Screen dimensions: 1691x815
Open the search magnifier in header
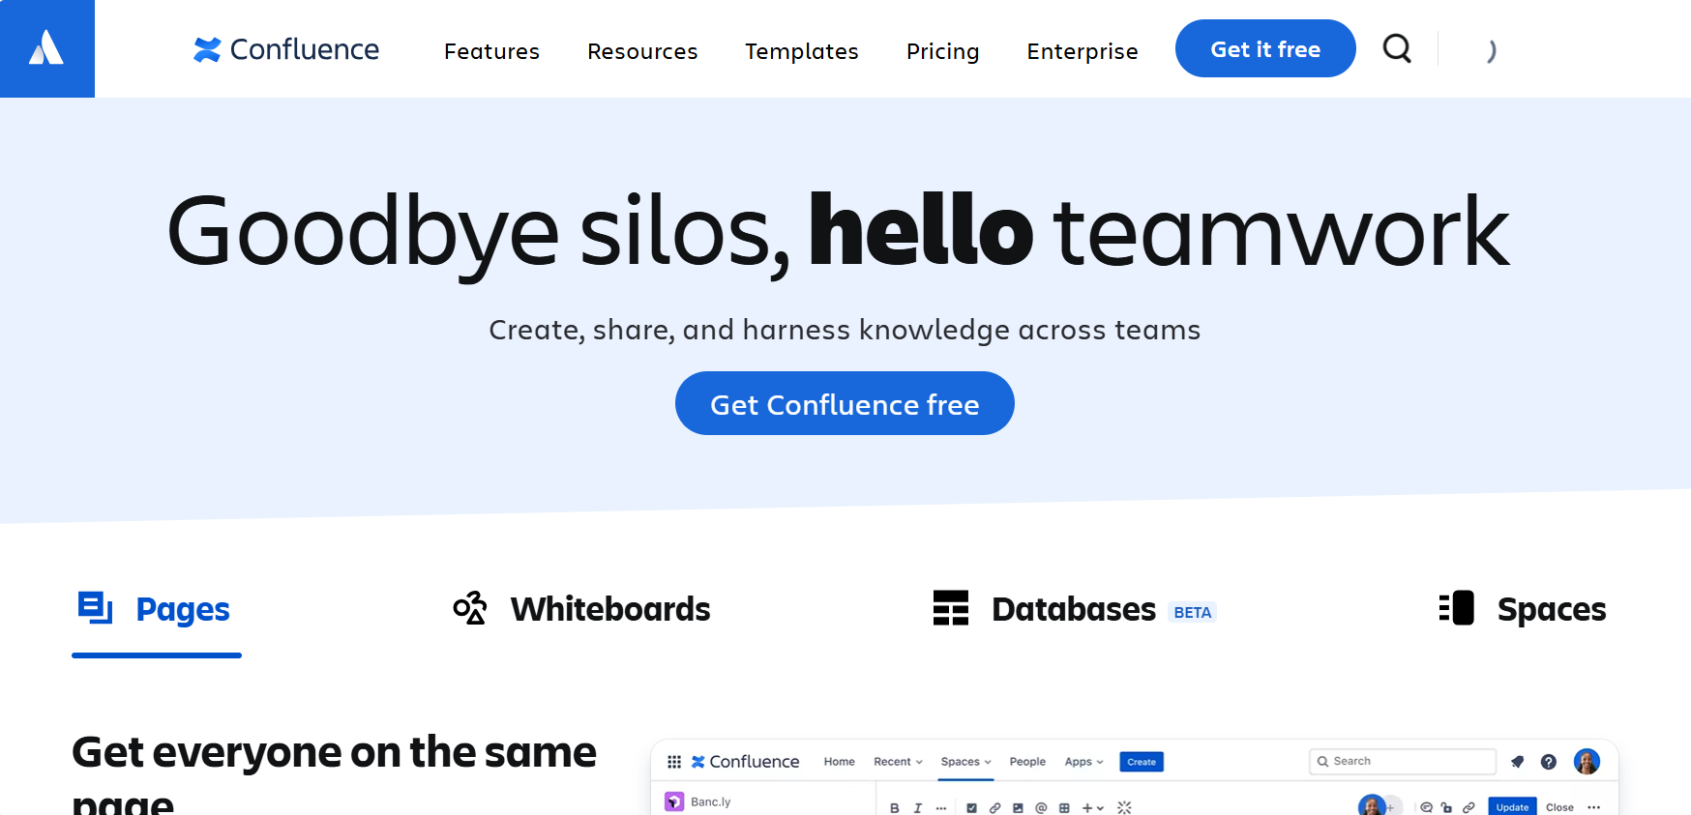point(1396,48)
